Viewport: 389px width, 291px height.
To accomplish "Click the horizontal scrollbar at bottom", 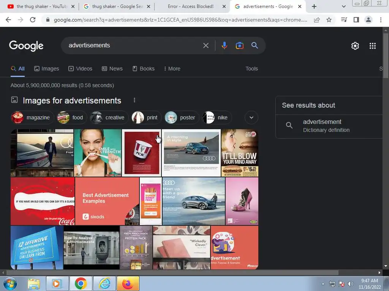I will coord(172,273).
